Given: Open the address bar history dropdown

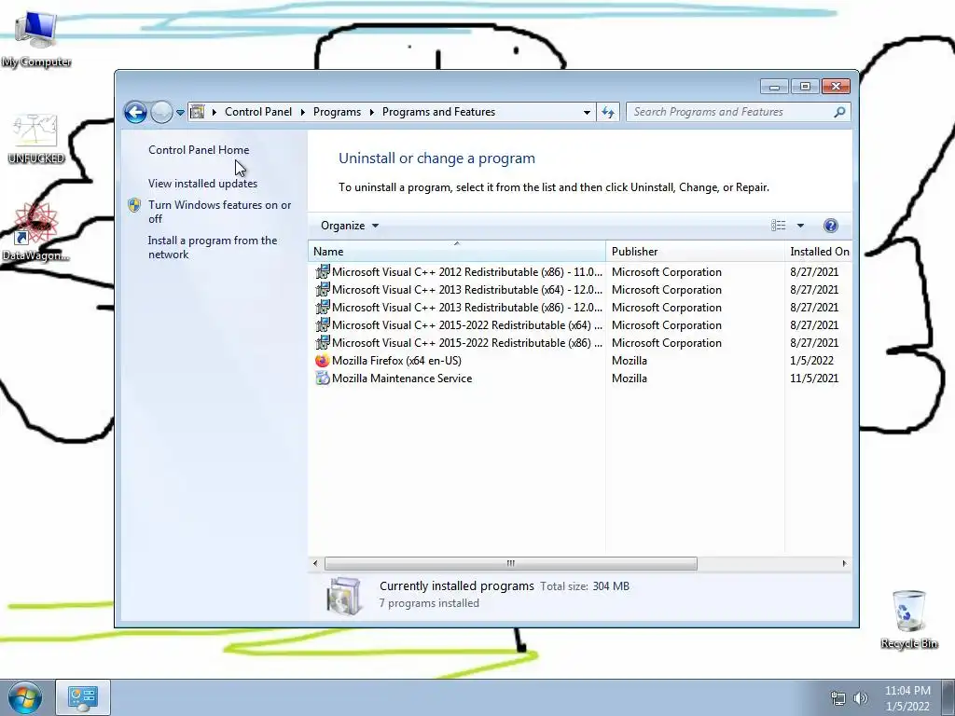Looking at the screenshot, I should pos(587,113).
